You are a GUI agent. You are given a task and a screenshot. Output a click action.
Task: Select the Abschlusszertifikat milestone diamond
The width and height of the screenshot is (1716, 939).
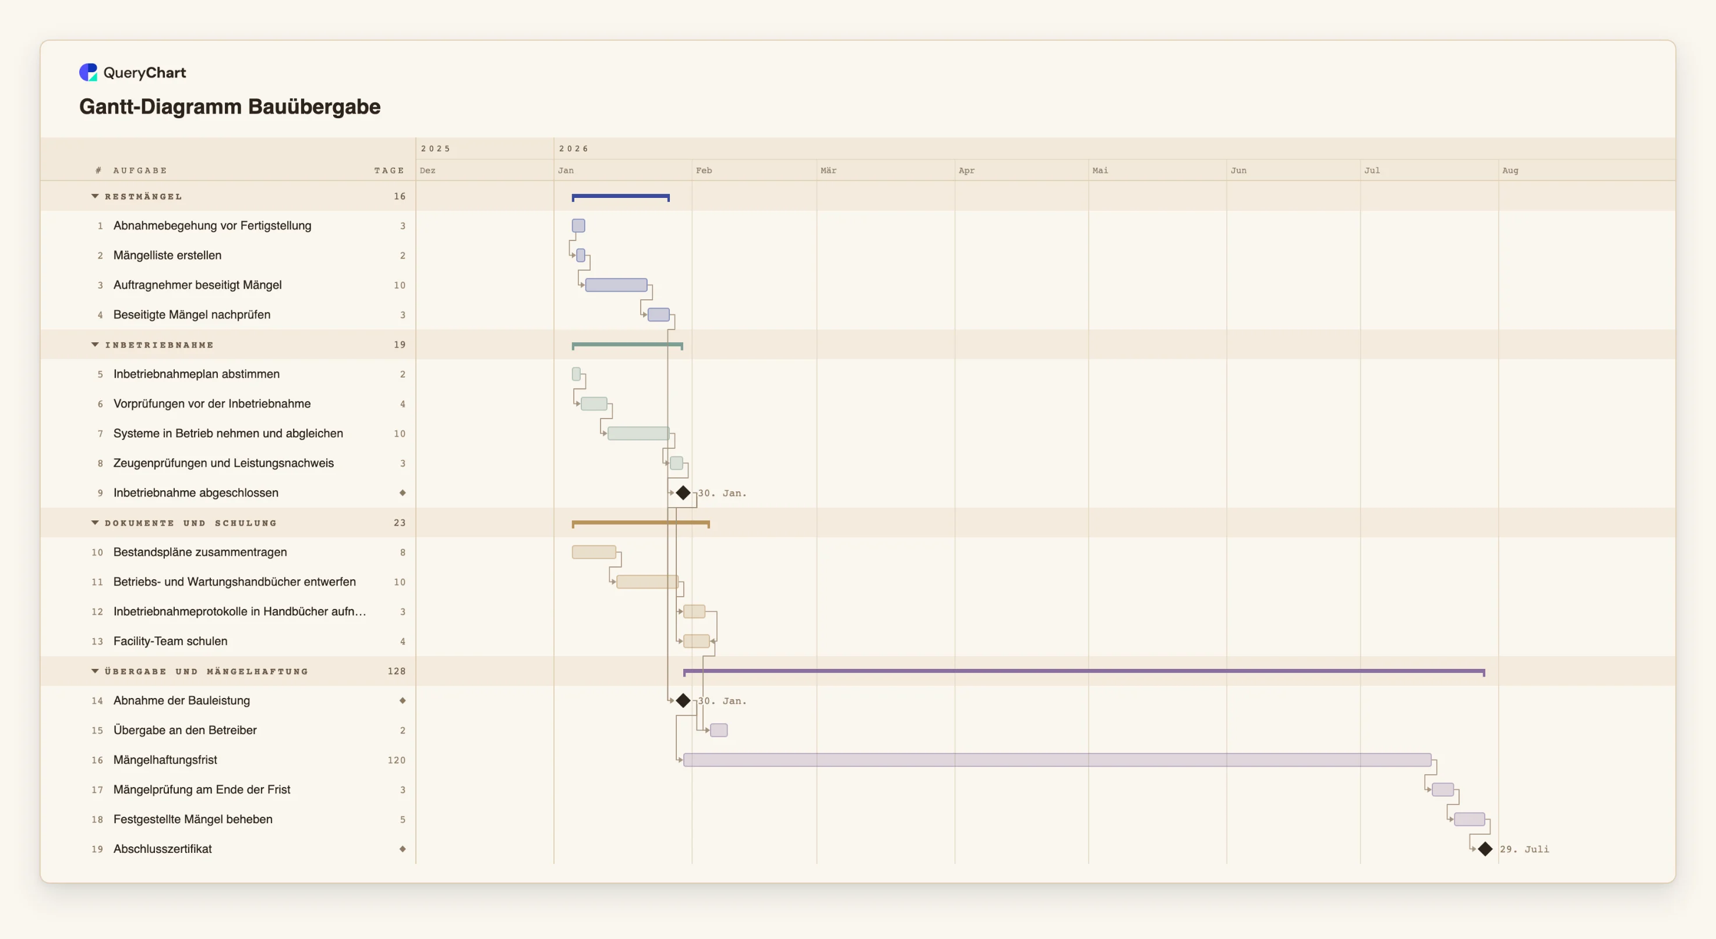[1485, 849]
